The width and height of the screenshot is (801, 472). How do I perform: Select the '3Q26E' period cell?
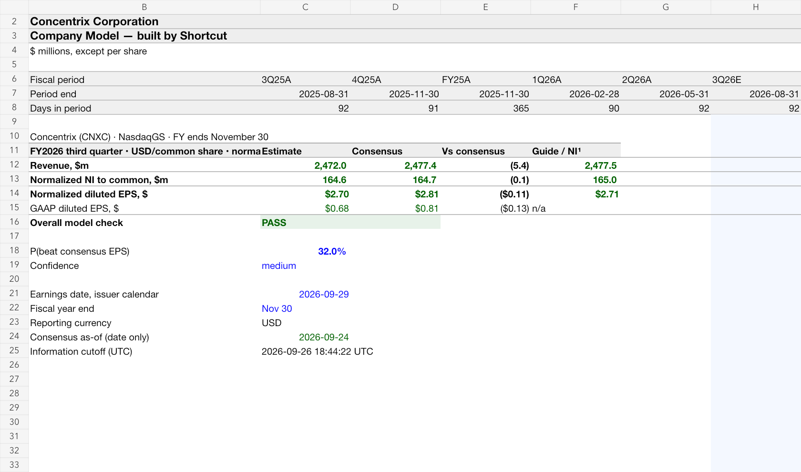[x=756, y=79]
